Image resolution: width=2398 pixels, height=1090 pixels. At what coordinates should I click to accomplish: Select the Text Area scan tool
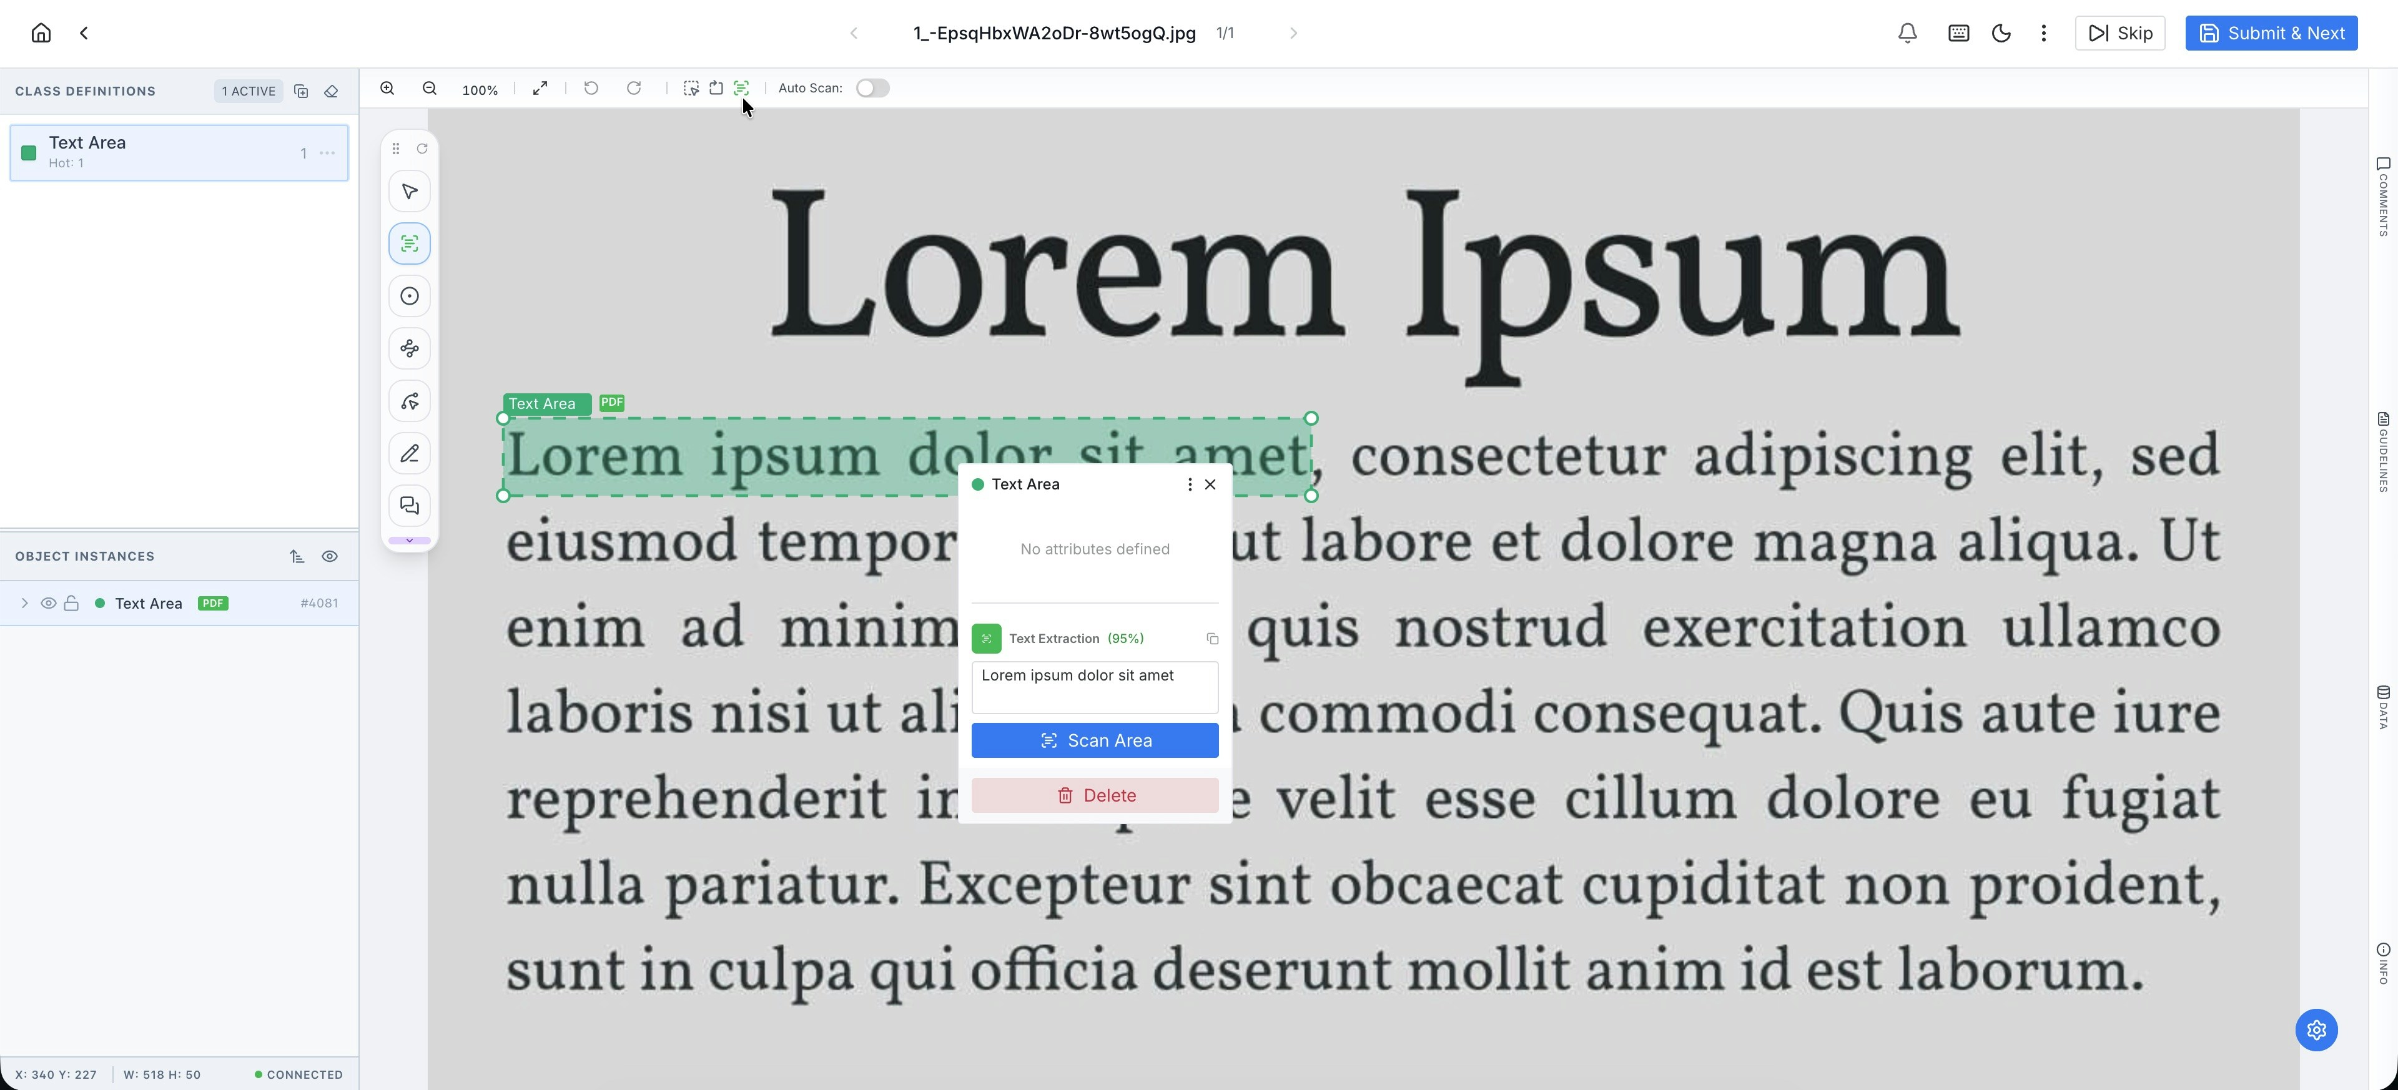coord(408,243)
